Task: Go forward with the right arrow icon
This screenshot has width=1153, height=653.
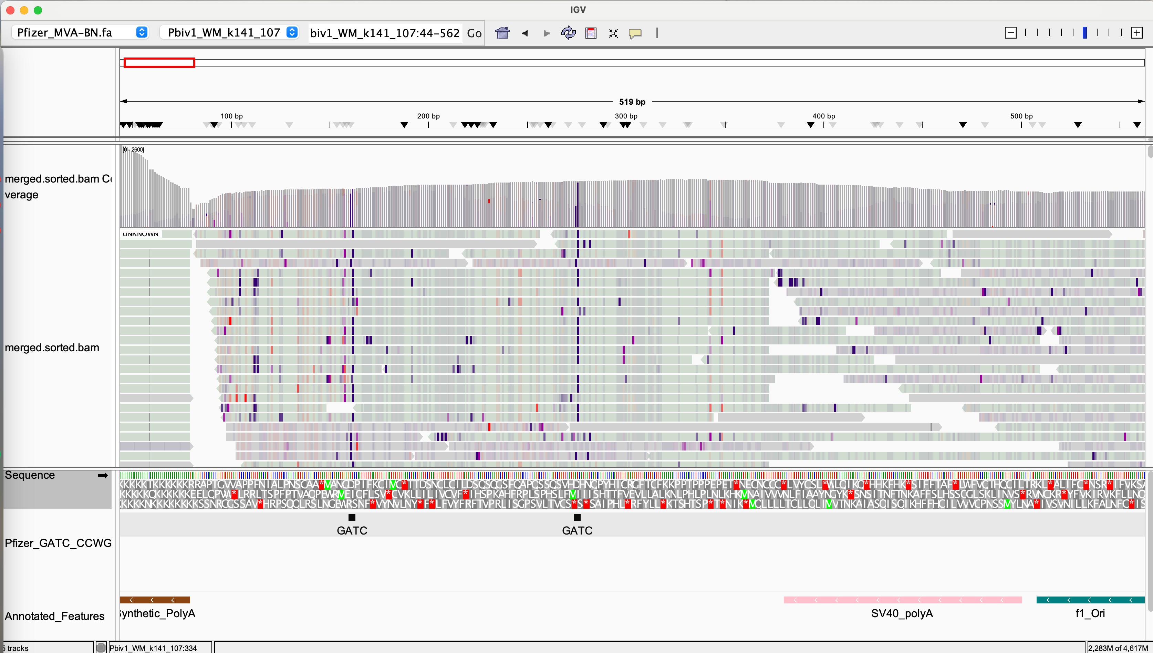Action: [x=546, y=33]
